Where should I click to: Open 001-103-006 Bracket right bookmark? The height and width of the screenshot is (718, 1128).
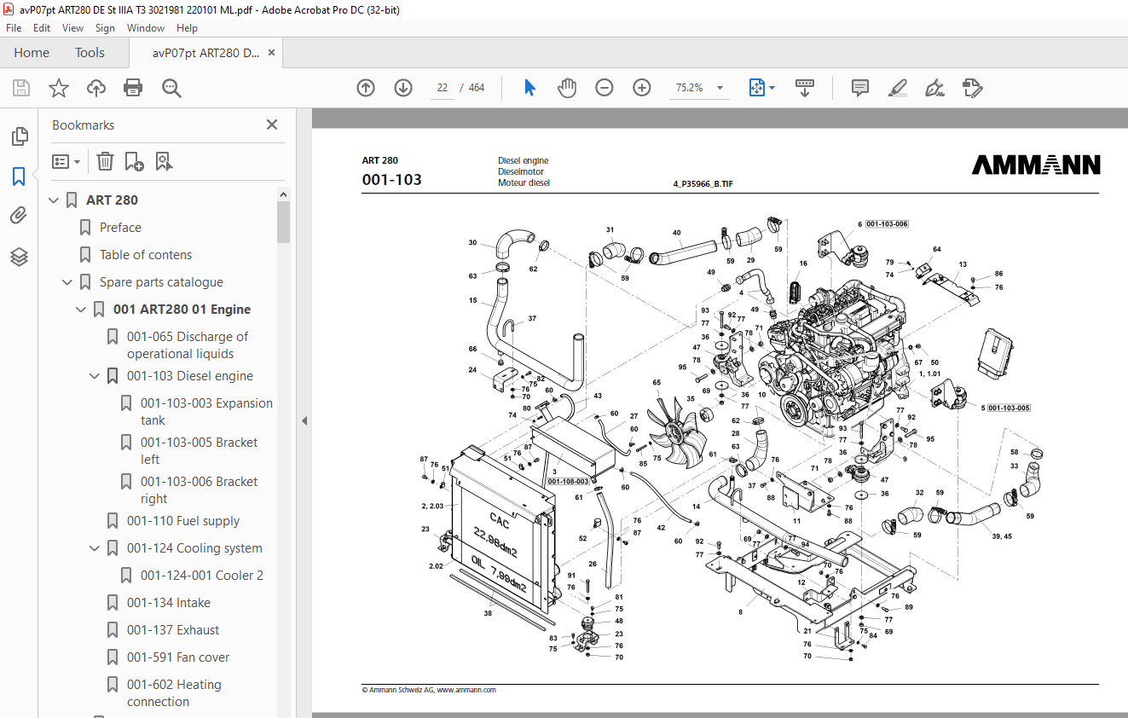click(199, 490)
